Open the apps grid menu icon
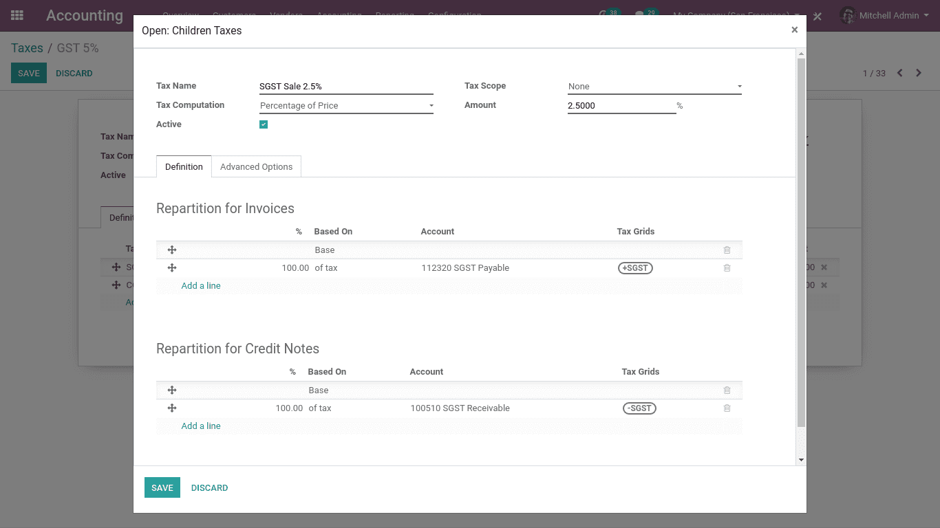This screenshot has height=528, width=940. coord(17,15)
